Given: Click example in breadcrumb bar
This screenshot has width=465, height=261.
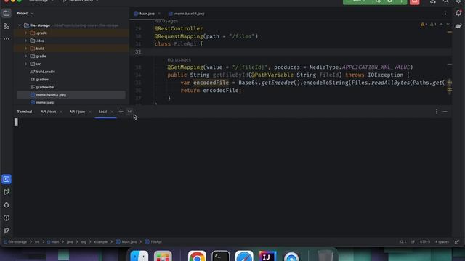Looking at the screenshot, I should [101, 241].
